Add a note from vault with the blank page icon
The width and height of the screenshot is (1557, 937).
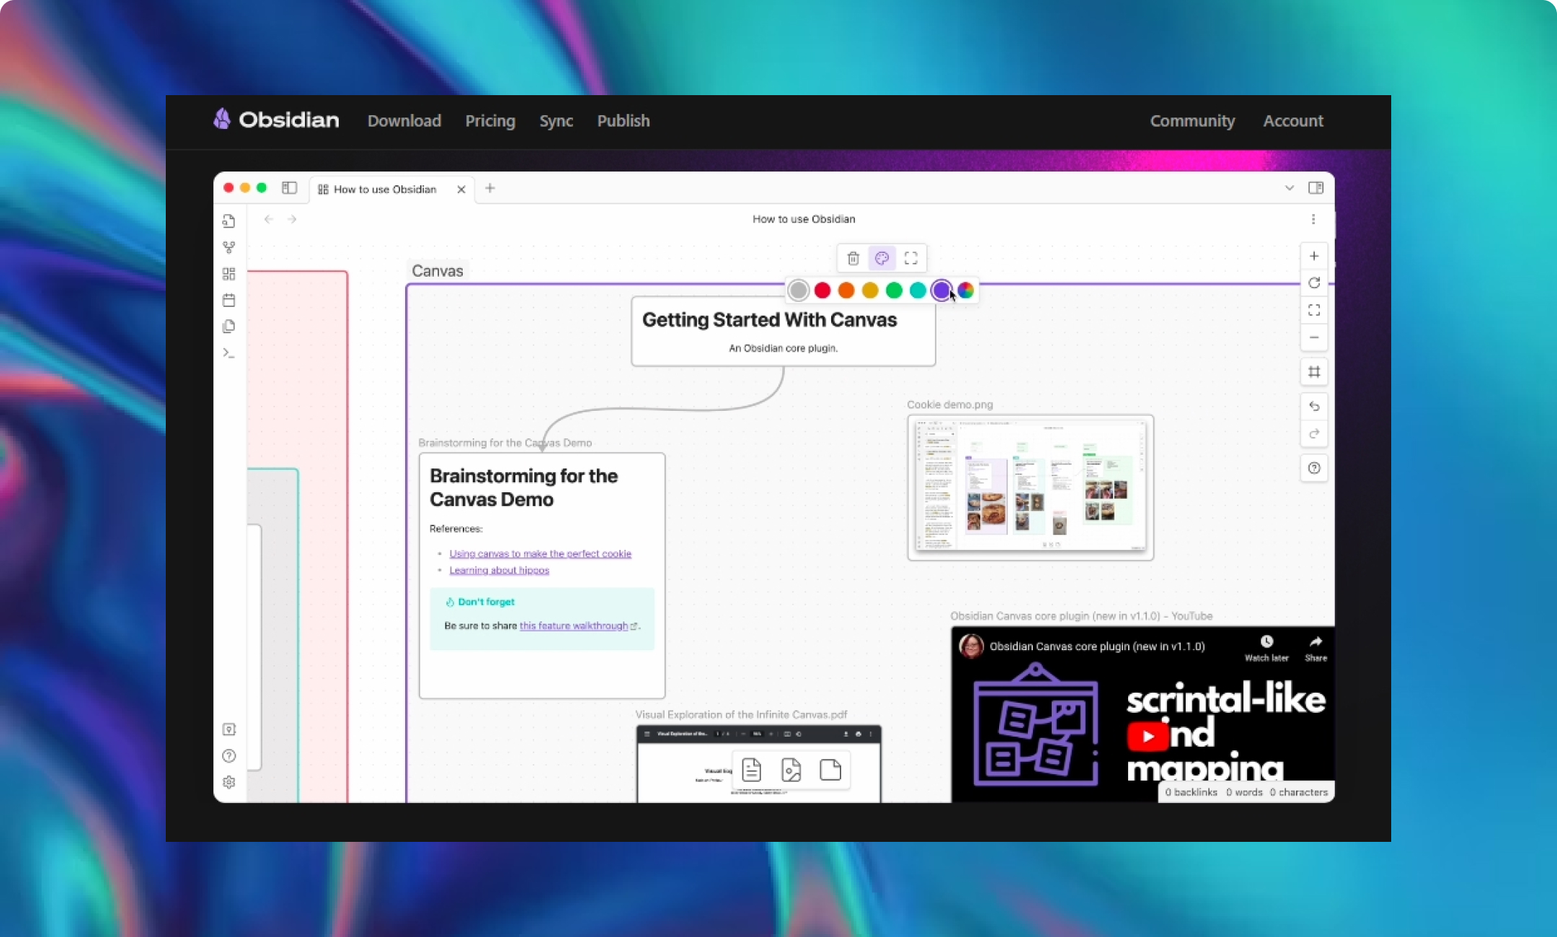pos(830,770)
